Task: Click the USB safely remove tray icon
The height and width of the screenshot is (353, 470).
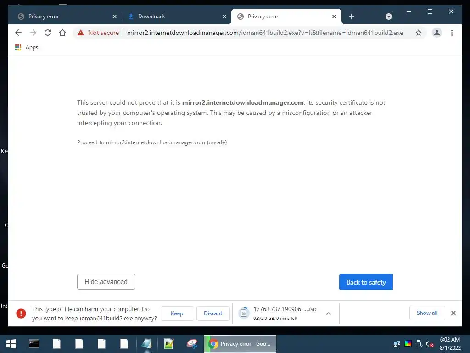Action: [420, 344]
